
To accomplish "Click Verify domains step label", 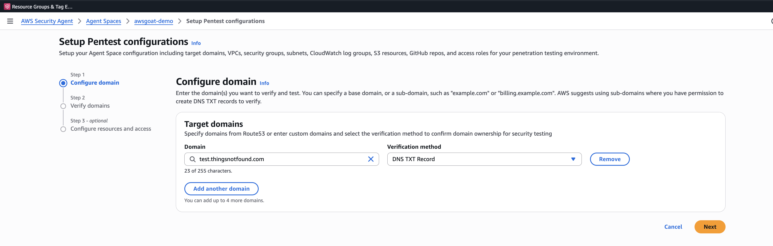I will tap(90, 106).
